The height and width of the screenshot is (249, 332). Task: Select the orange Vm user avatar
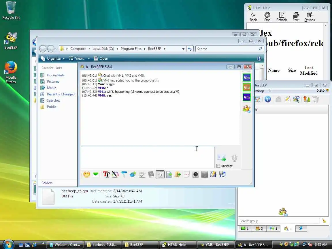(x=247, y=87)
